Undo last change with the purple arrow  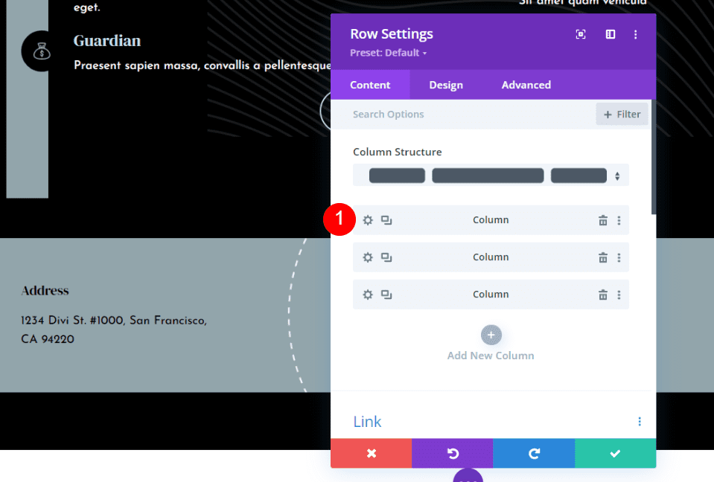click(452, 453)
